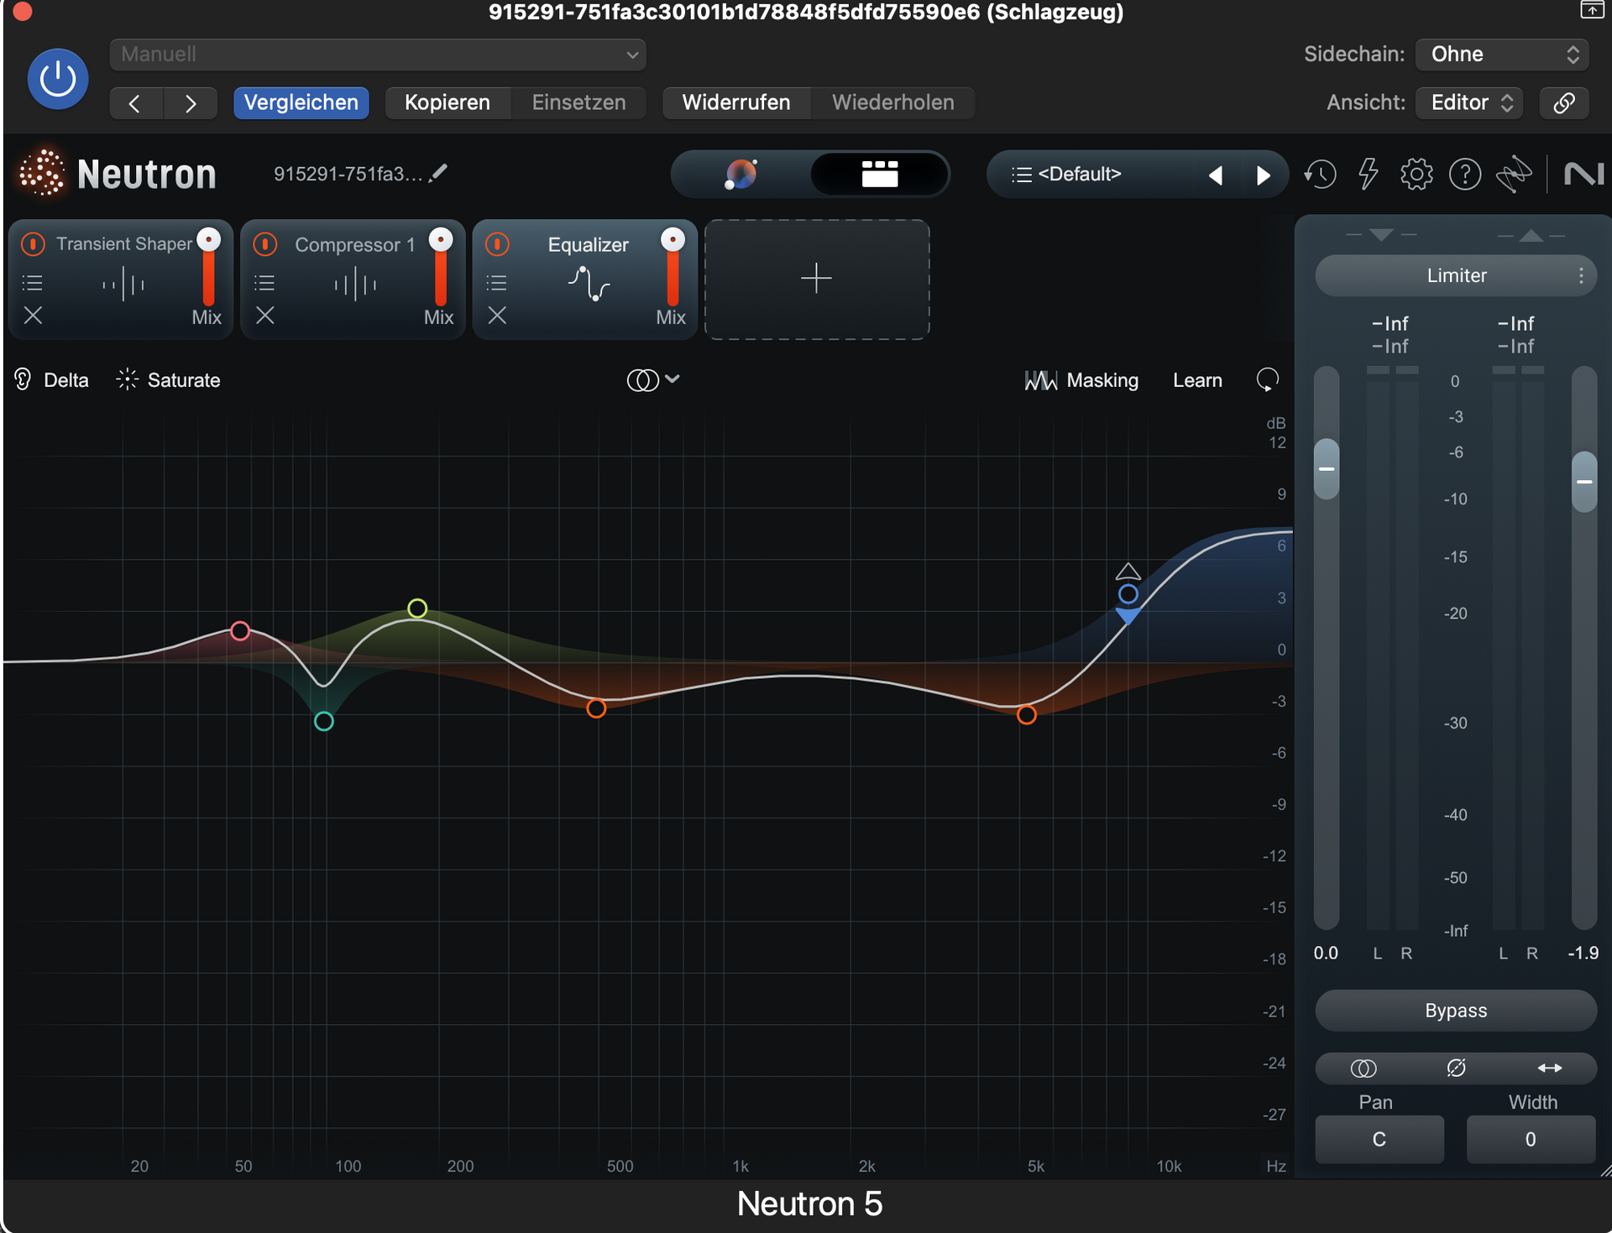Image resolution: width=1612 pixels, height=1233 pixels.
Task: Open the help question mark icon
Action: pos(1465,175)
